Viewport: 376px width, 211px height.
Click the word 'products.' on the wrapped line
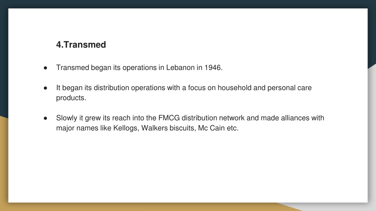(x=71, y=98)
